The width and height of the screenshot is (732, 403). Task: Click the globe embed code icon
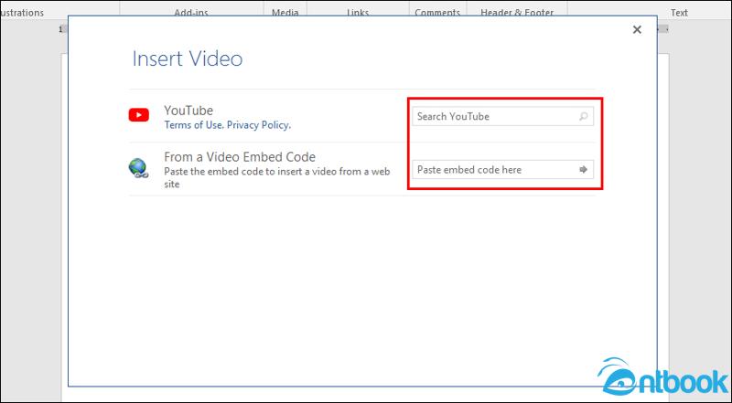pos(139,168)
